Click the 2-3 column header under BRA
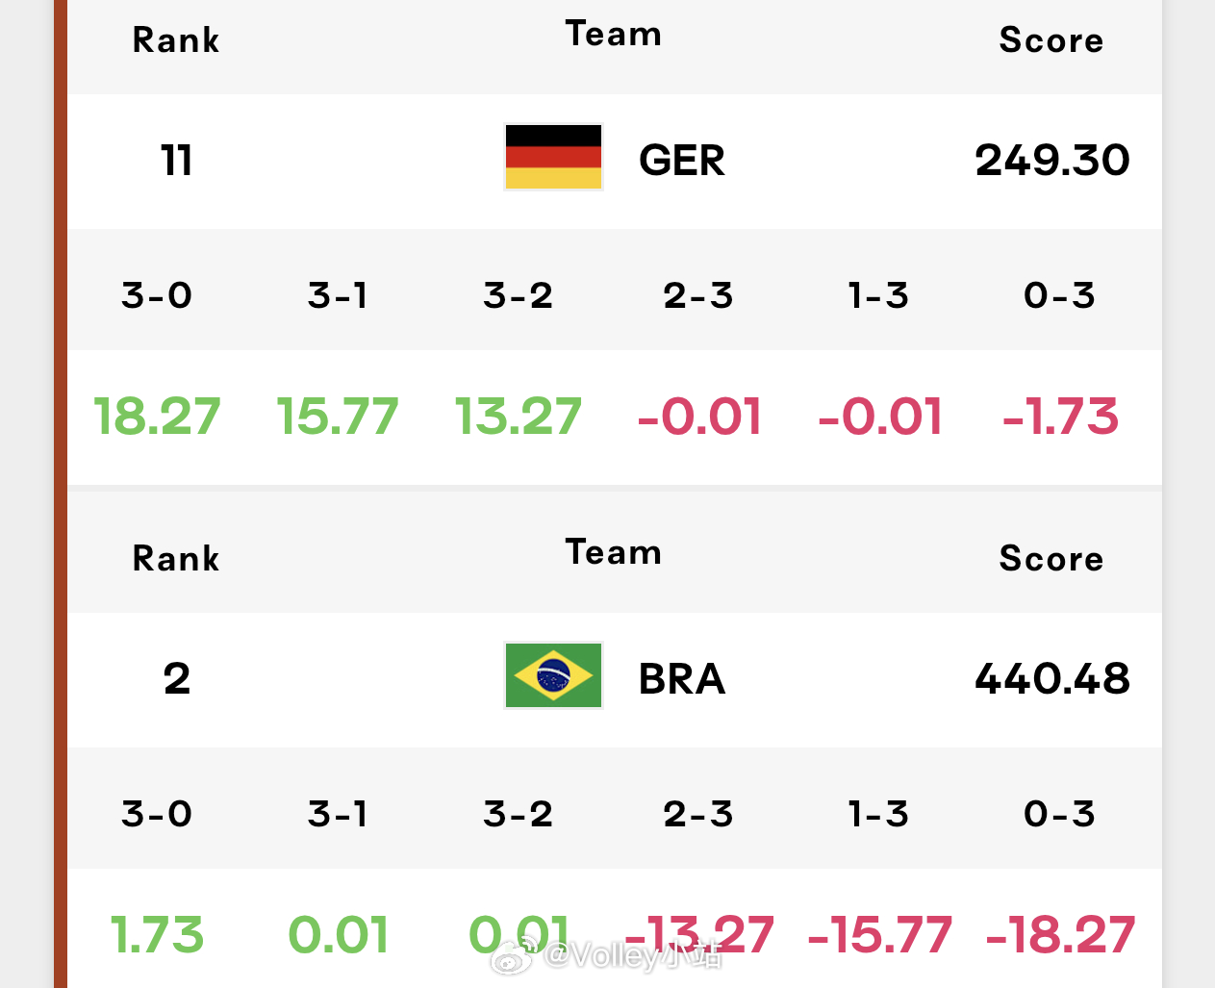Viewport: 1215px width, 988px height. pyautogui.click(x=698, y=814)
